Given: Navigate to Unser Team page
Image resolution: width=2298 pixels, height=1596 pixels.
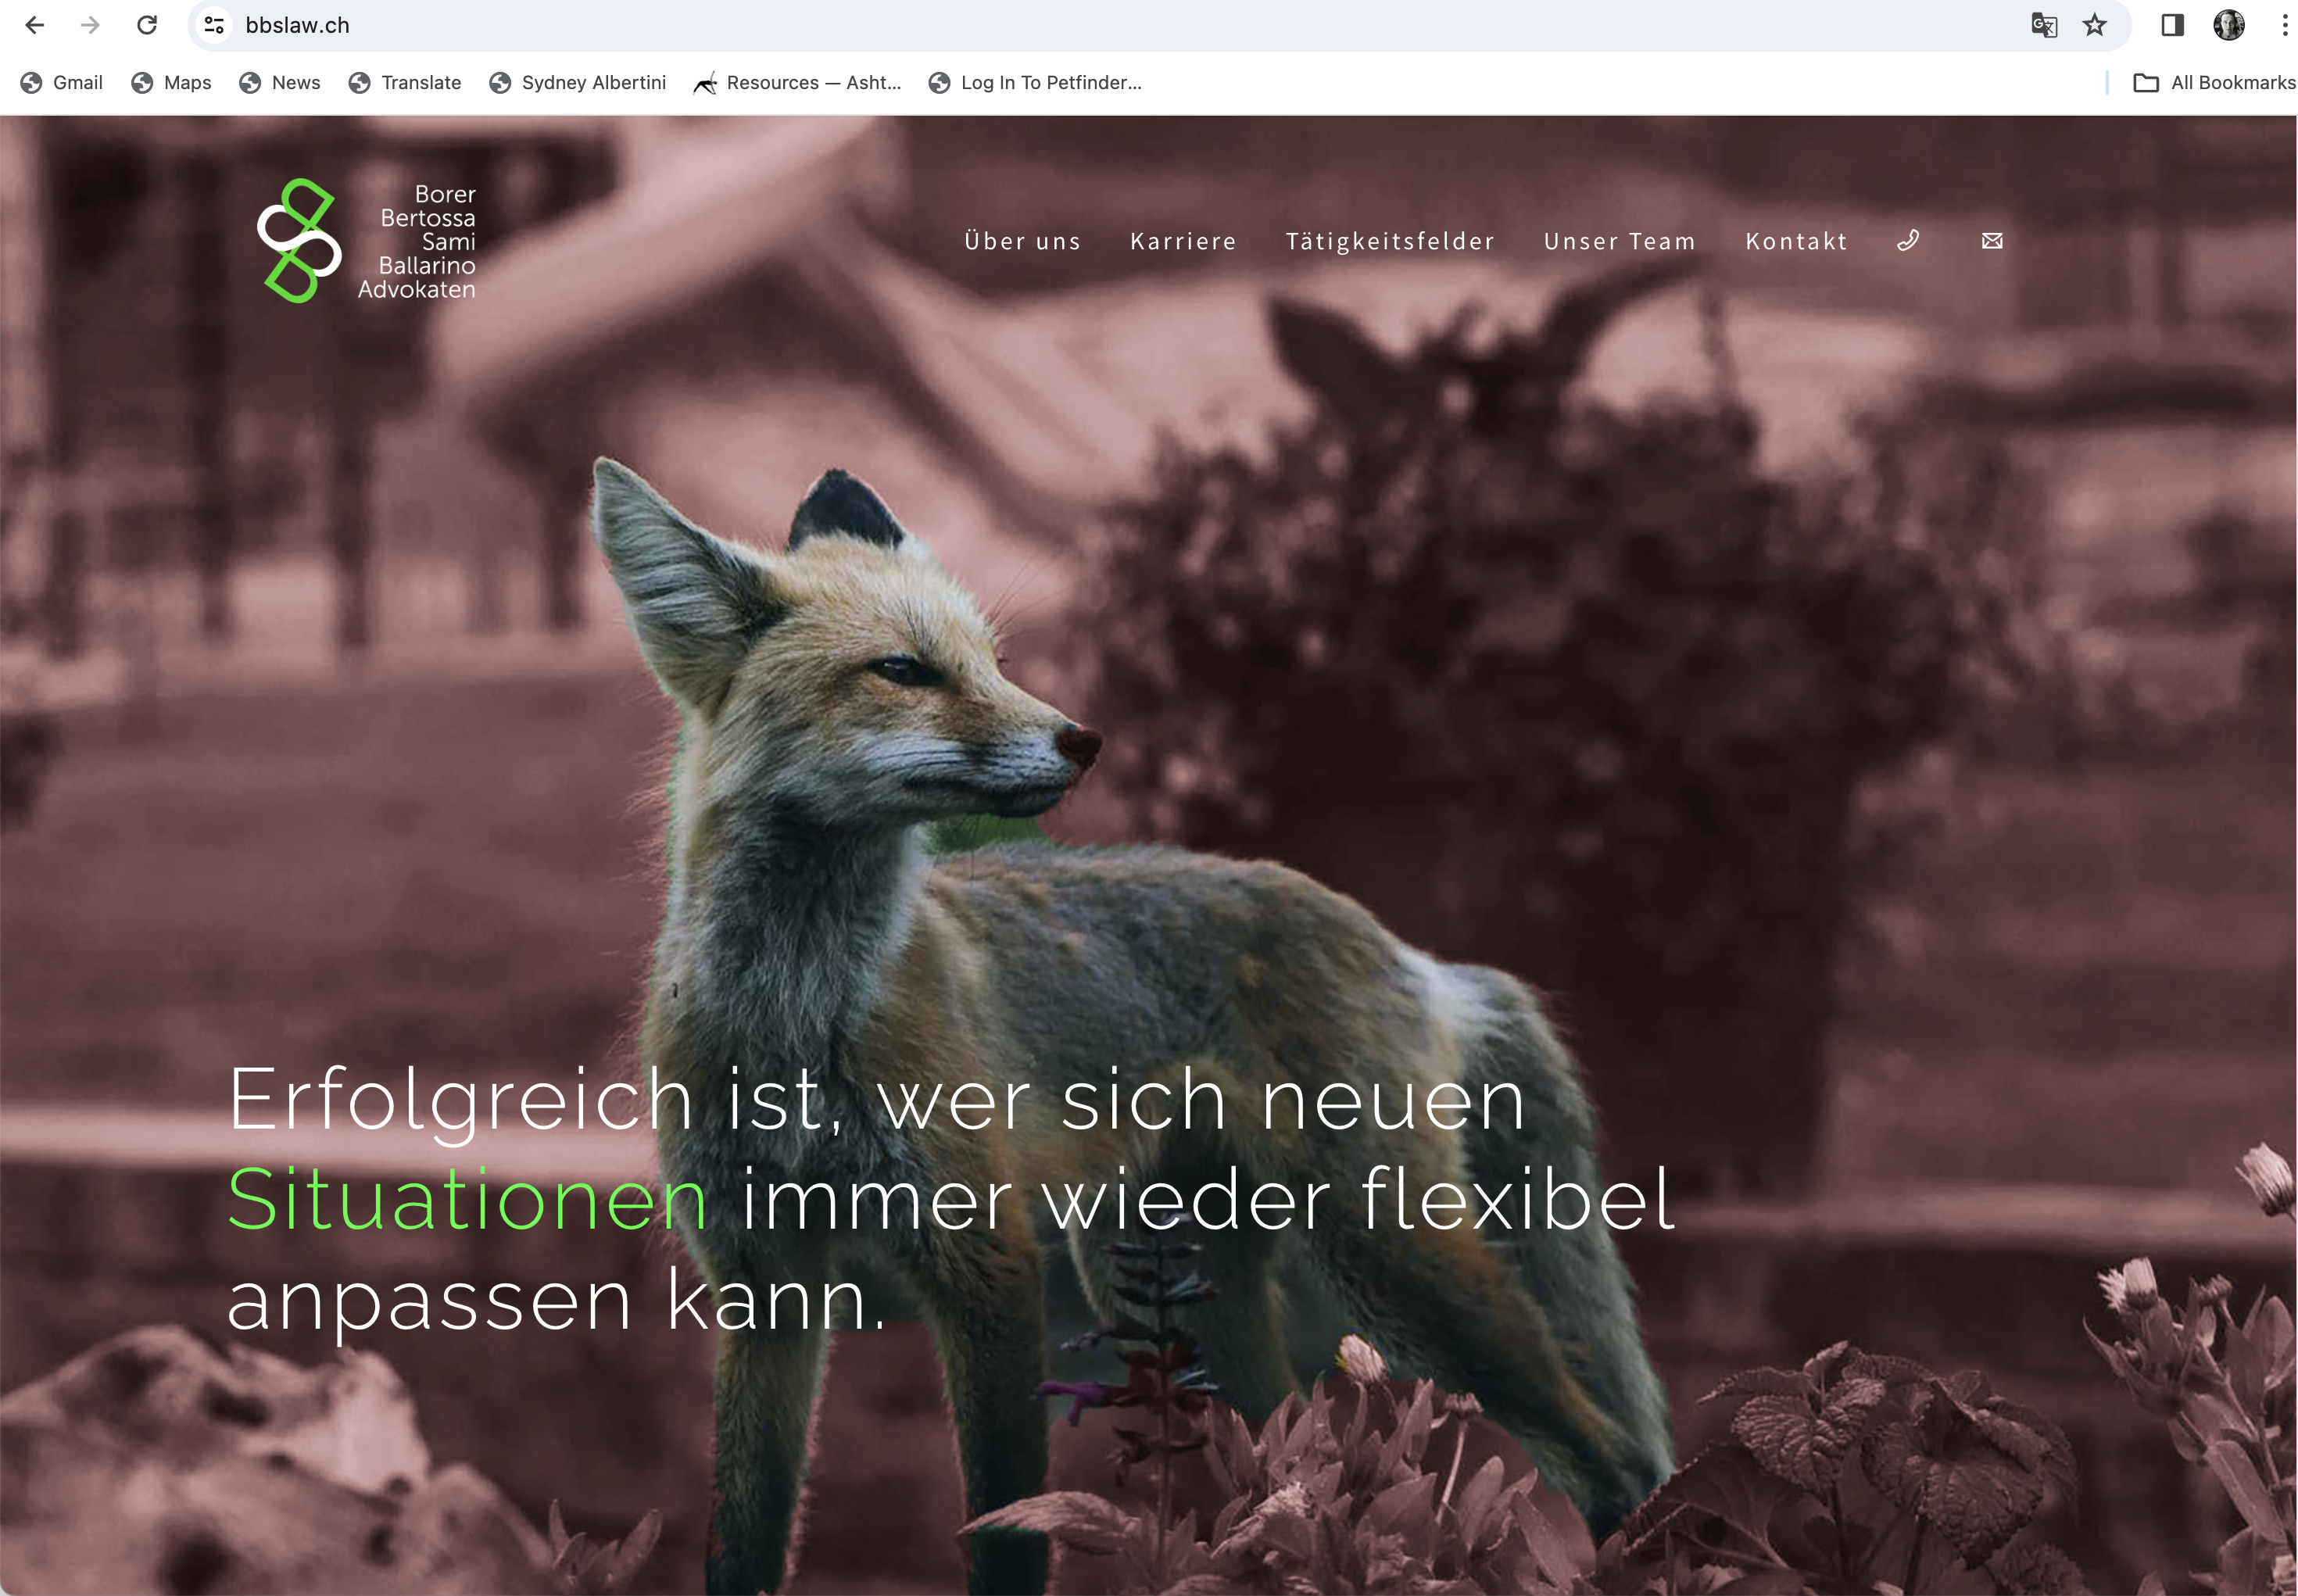Looking at the screenshot, I should click(1619, 241).
